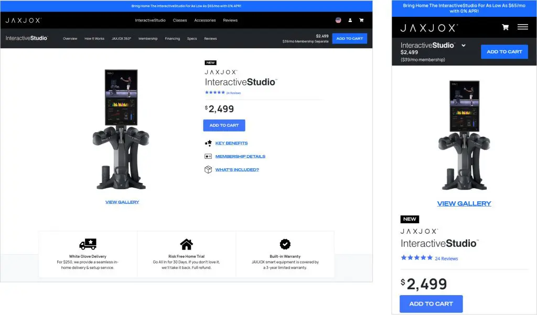The width and height of the screenshot is (537, 315).
Task: Click View Gallery under the desktop product image
Action: tap(122, 202)
